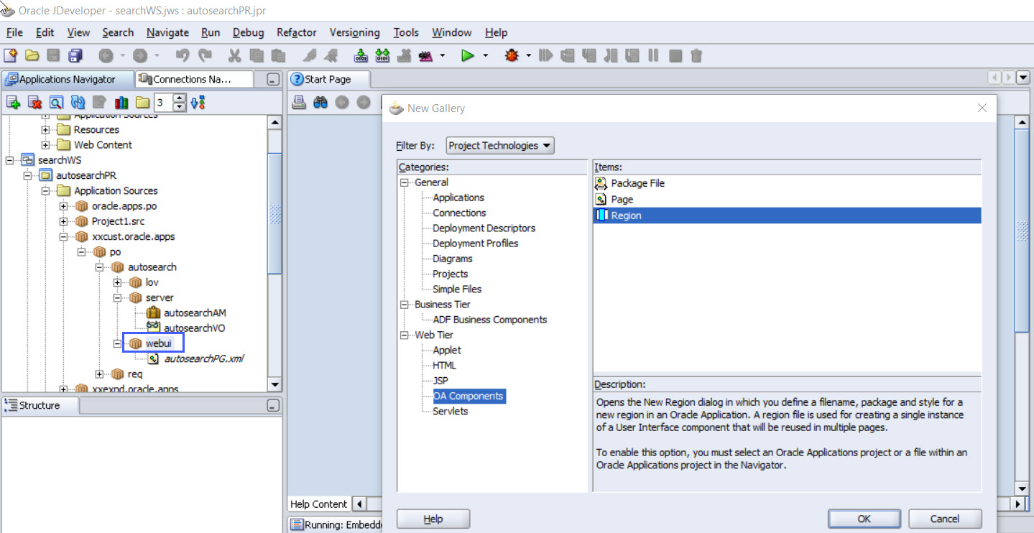Add a new file in Applications Navigator

(14, 102)
